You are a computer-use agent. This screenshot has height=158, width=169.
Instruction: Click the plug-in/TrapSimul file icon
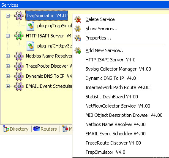(30, 26)
